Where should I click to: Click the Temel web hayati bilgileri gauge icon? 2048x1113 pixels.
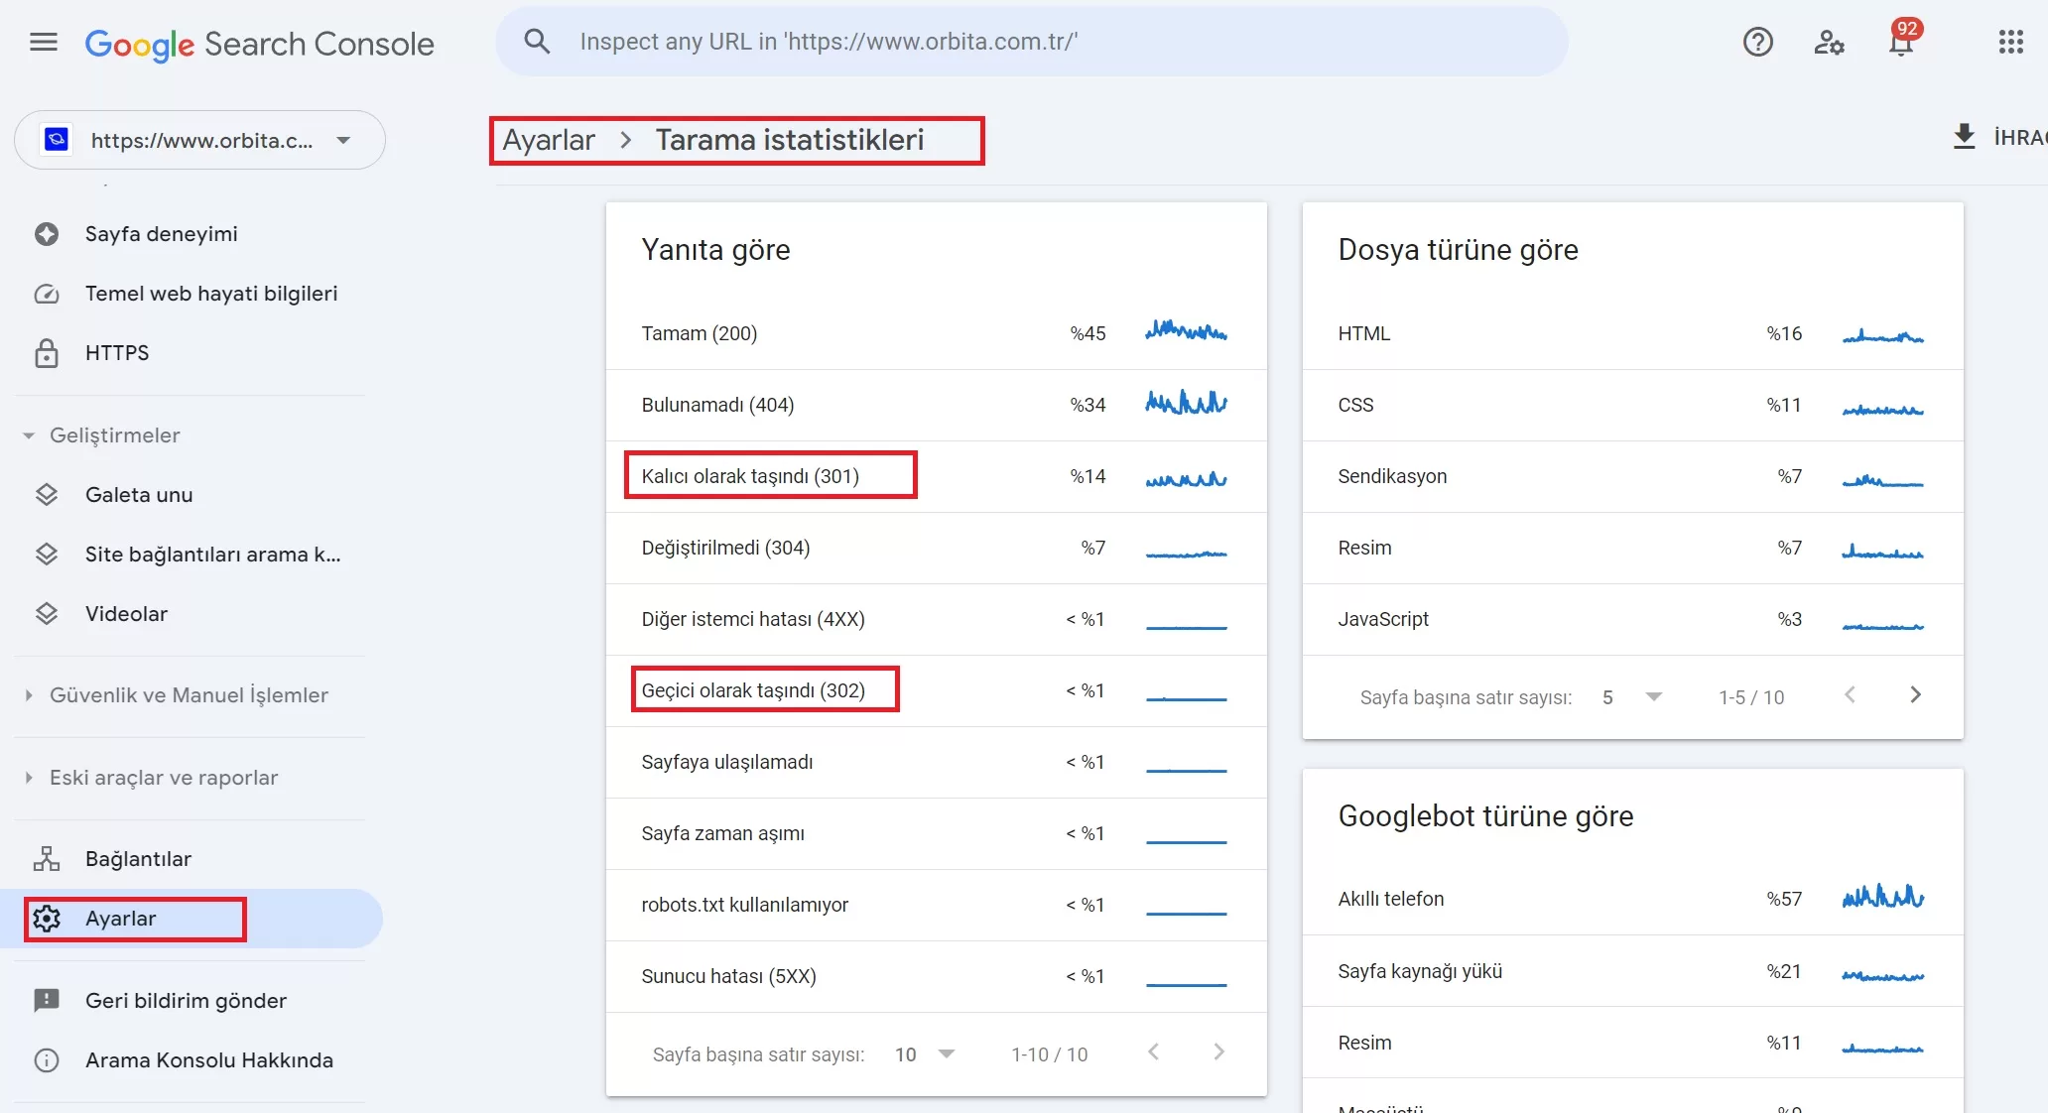47,294
